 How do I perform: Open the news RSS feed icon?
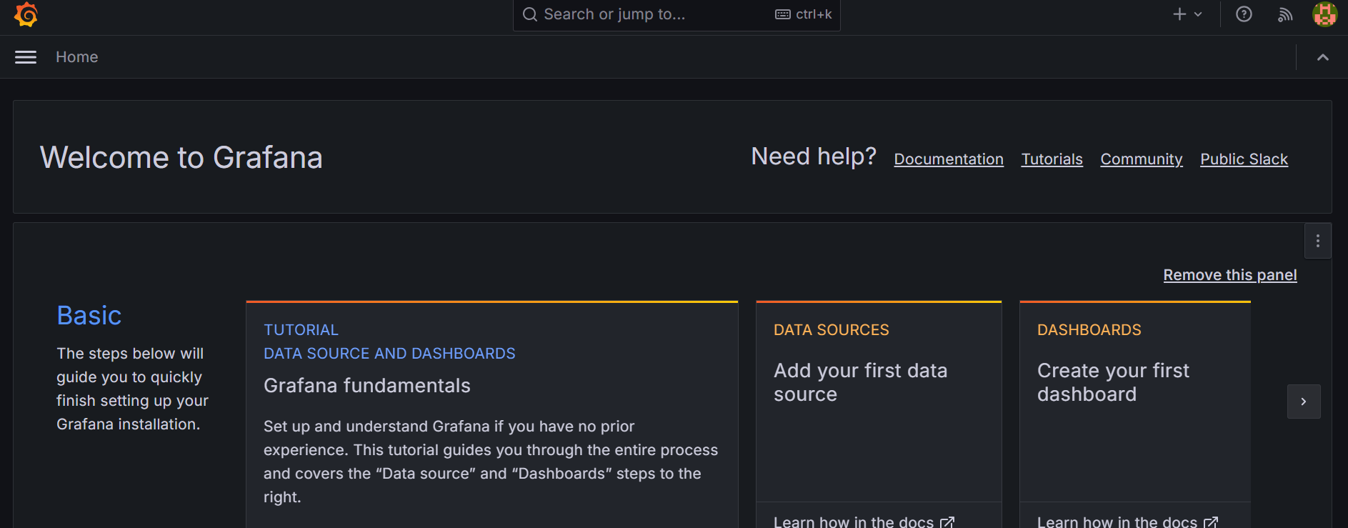point(1285,14)
